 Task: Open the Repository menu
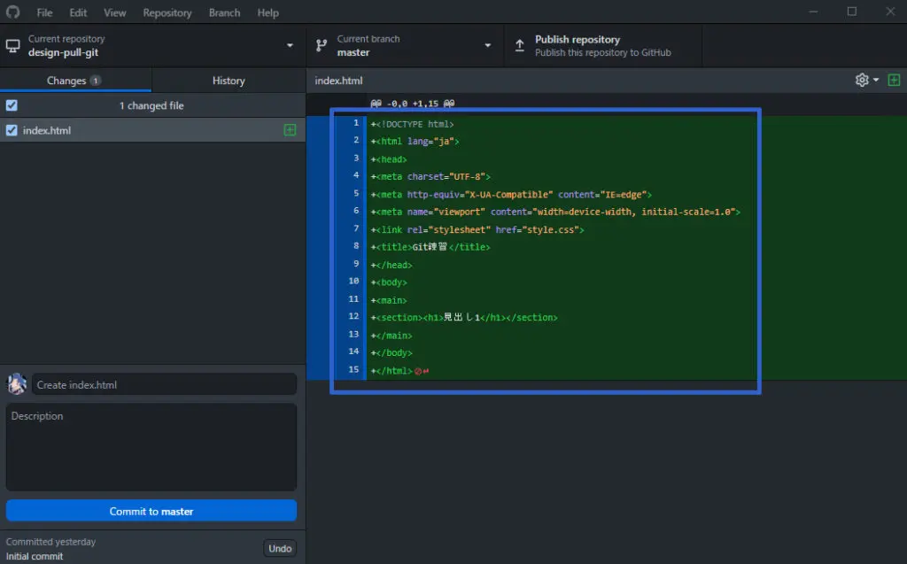coord(167,12)
